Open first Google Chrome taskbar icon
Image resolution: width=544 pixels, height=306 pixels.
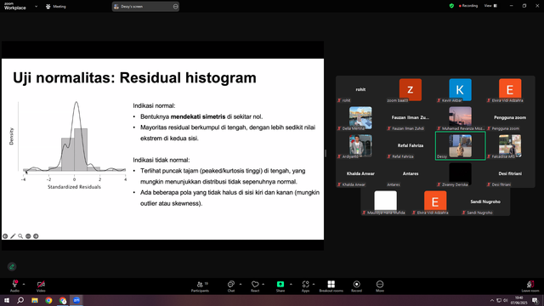[48, 300]
